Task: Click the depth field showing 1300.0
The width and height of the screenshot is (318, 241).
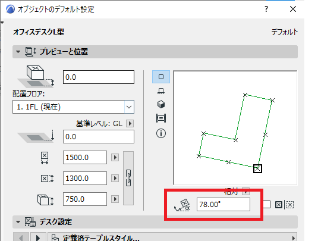Action: (85, 179)
